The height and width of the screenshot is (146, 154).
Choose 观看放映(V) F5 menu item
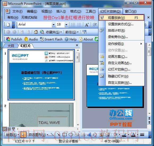pyautogui.click(x=121, y=18)
